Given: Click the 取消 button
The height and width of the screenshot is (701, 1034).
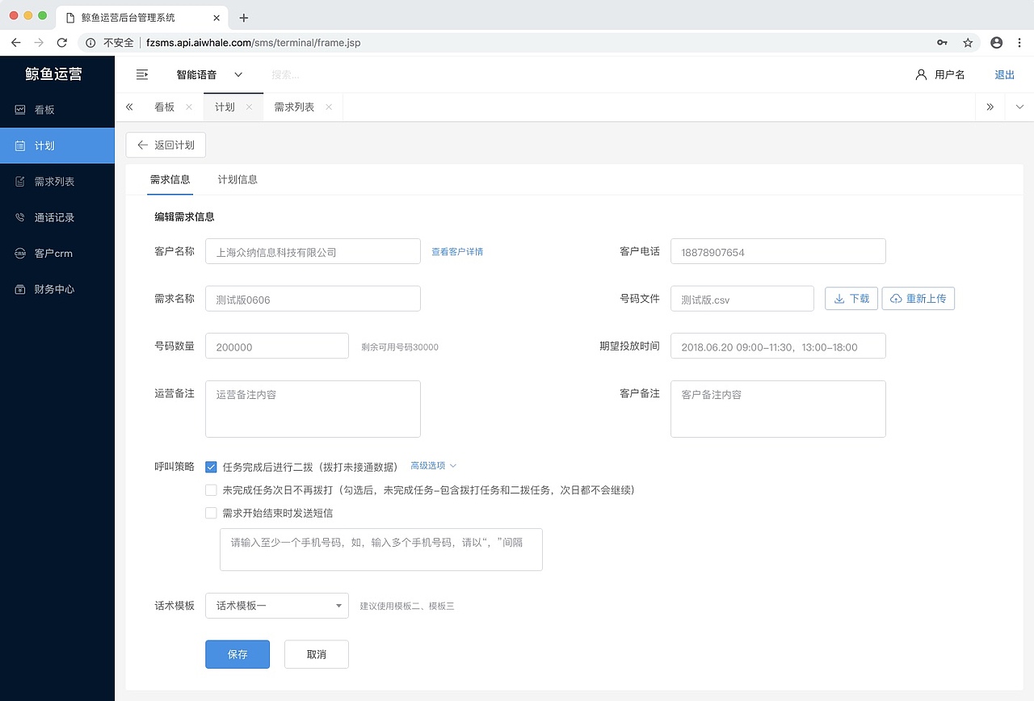Looking at the screenshot, I should click(317, 654).
